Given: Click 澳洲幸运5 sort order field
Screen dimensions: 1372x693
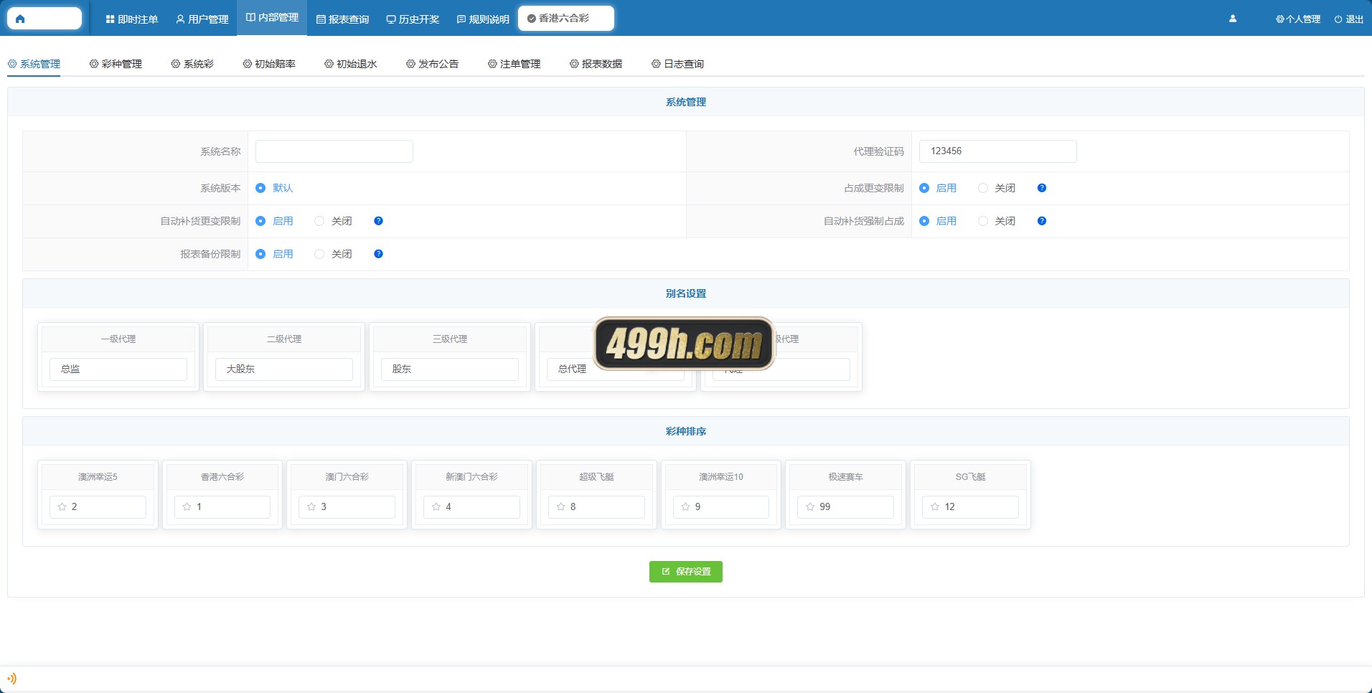Looking at the screenshot, I should (x=98, y=507).
